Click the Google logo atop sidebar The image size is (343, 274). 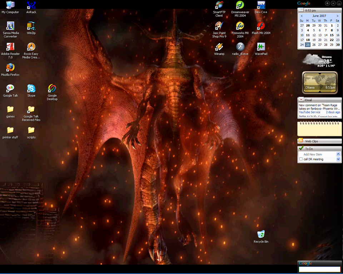click(304, 3)
